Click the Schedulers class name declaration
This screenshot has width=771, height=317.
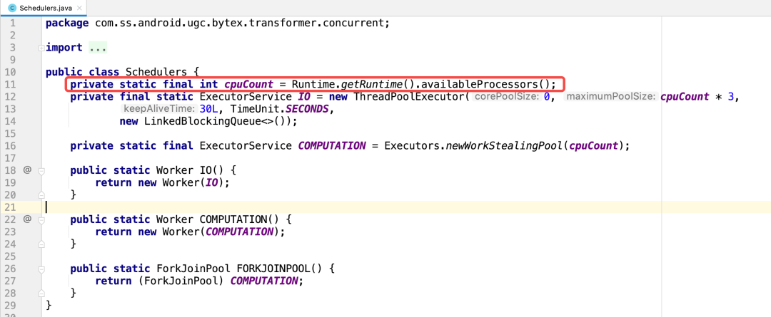click(155, 72)
